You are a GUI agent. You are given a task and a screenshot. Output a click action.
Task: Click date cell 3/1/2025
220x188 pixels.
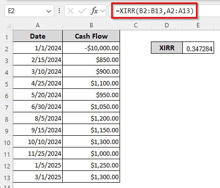(x=38, y=177)
